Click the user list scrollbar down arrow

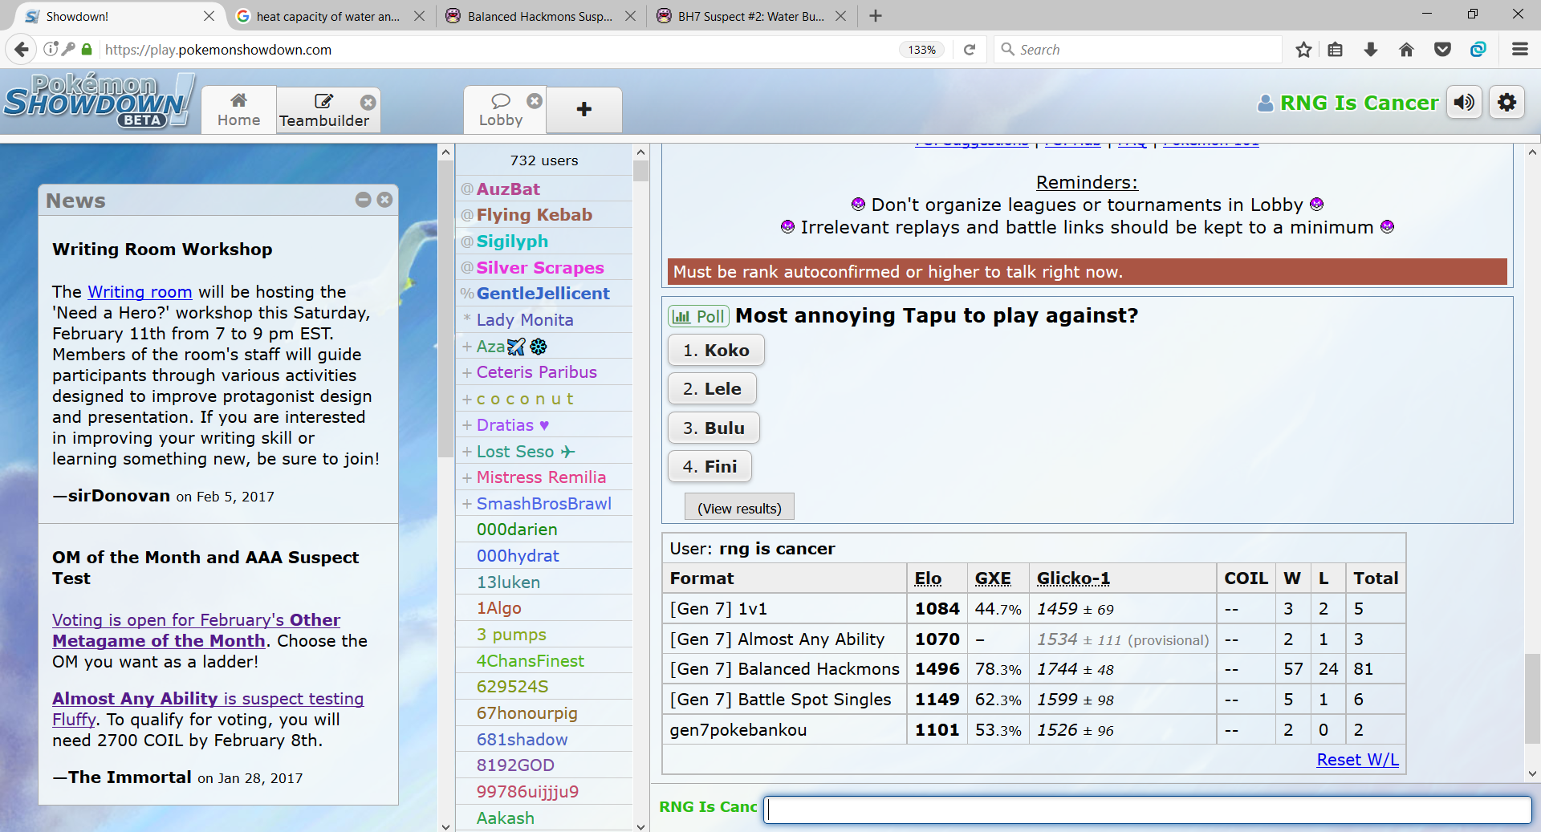tap(640, 826)
